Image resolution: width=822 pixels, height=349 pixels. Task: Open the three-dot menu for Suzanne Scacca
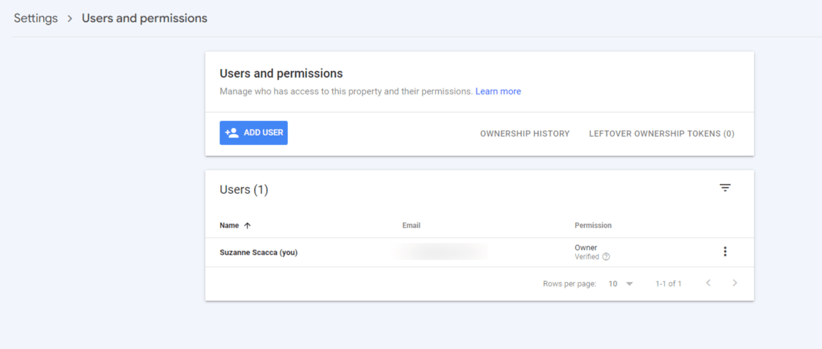pos(725,252)
